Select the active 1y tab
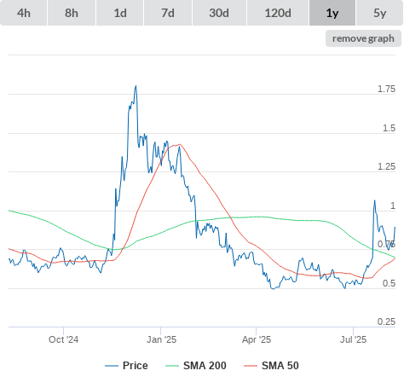This screenshot has width=404, height=388. coord(332,13)
